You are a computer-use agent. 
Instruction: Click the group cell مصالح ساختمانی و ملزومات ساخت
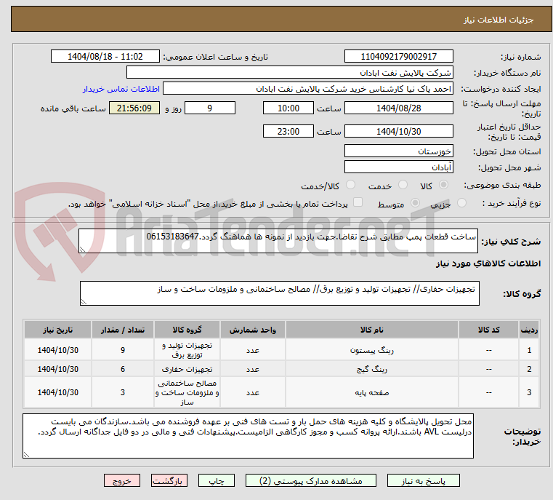tap(187, 393)
